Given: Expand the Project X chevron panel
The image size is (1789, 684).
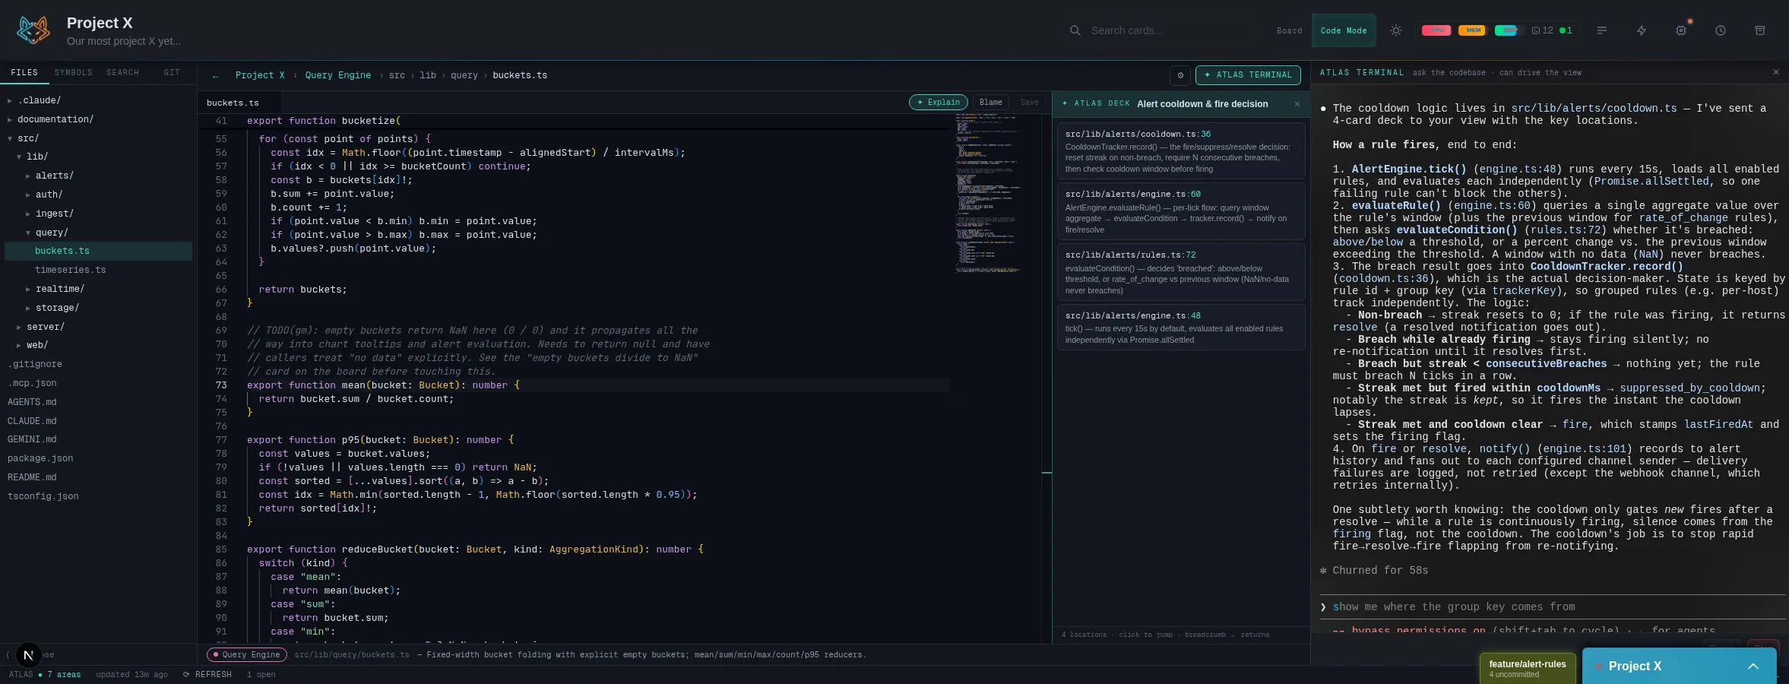Looking at the screenshot, I should point(1753,667).
